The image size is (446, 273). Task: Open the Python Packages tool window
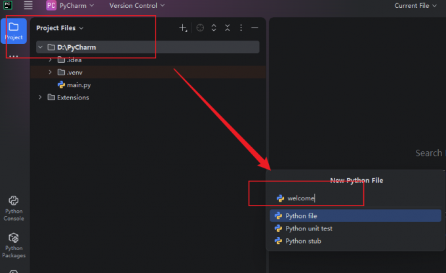click(14, 246)
